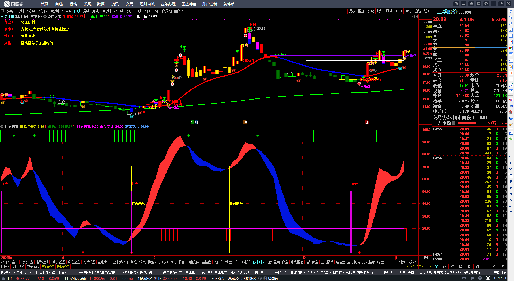Image resolution: width=514 pixels, height=281 pixels.
Task: Open the settings sliders icon in title bar
Action: click(464, 4)
